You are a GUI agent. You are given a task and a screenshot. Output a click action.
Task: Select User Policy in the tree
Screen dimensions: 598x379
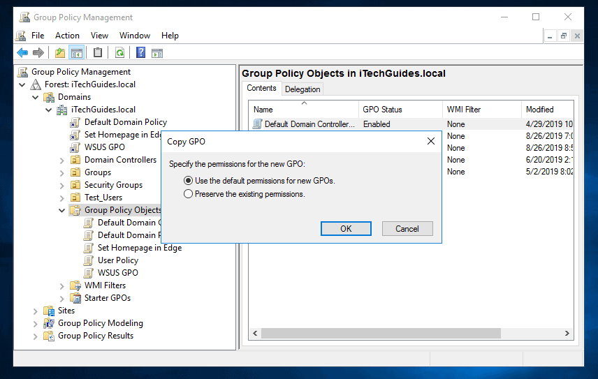[x=117, y=260]
